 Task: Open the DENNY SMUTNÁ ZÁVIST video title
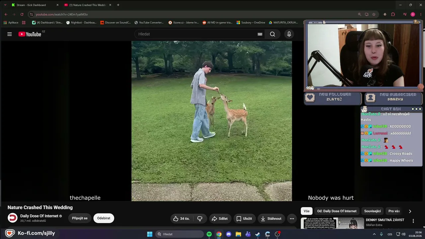tap(385, 220)
